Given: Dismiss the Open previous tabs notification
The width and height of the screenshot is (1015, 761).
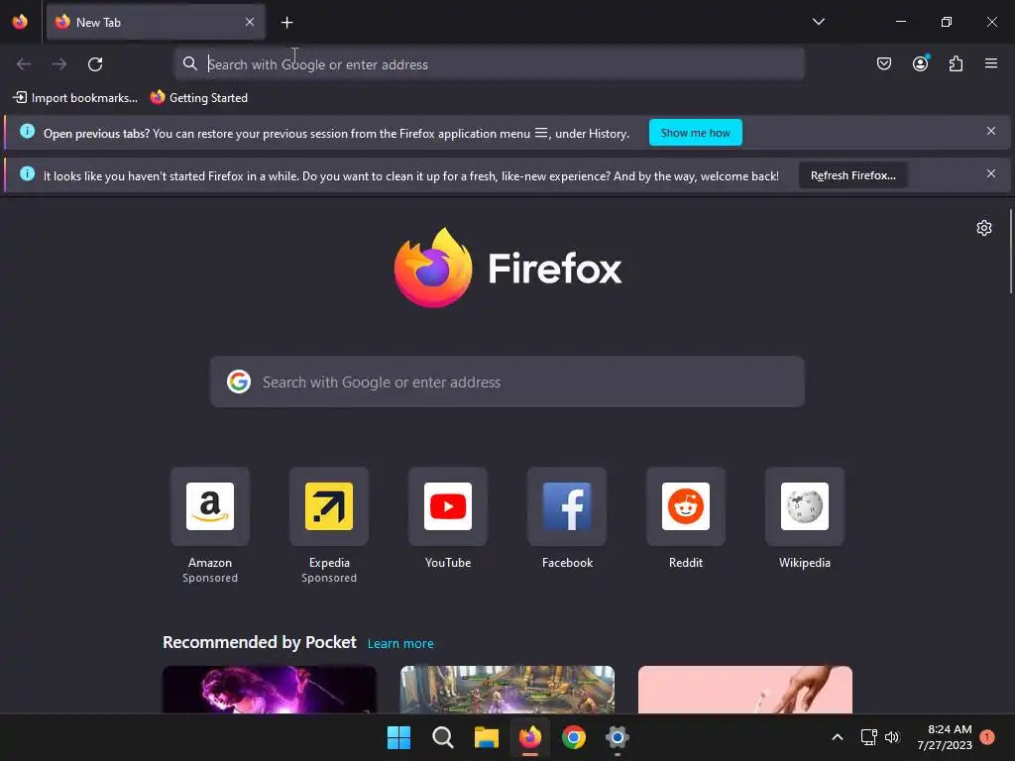Looking at the screenshot, I should 990,132.
